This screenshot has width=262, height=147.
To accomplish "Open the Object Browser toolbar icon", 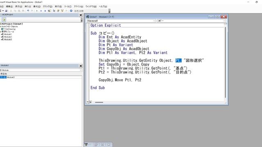I will (62, 11).
